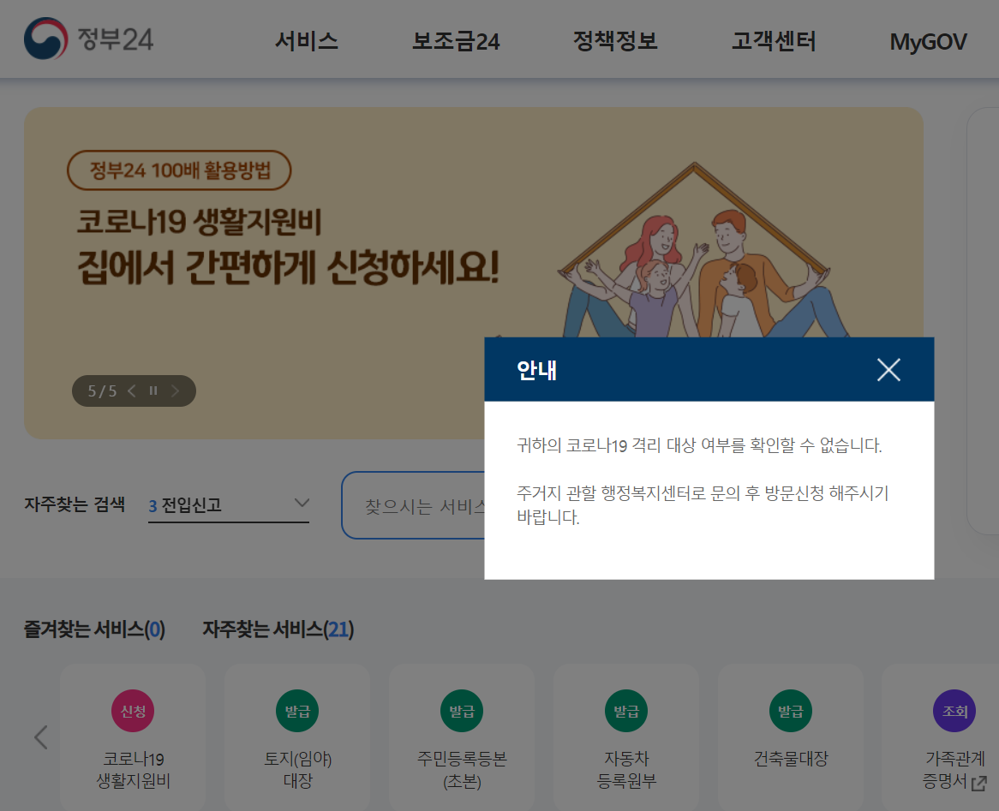Open the 정책정보 menu
999x811 pixels.
[x=615, y=41]
